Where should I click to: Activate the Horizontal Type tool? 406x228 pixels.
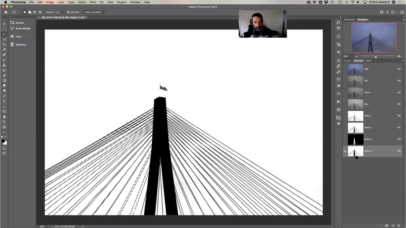click(4, 101)
